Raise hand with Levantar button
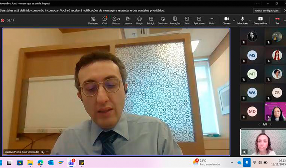 [128, 20]
